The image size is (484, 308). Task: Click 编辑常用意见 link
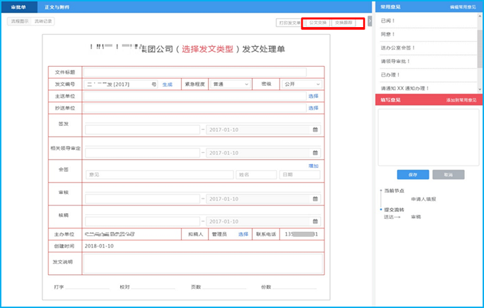point(463,6)
